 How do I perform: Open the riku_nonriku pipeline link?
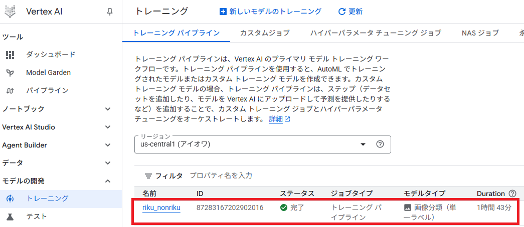[x=161, y=207]
